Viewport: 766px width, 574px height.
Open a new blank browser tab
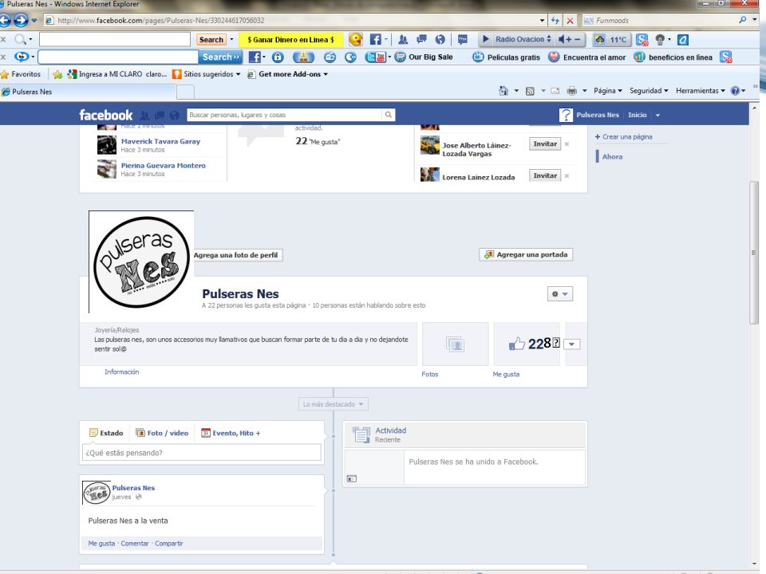coord(185,92)
